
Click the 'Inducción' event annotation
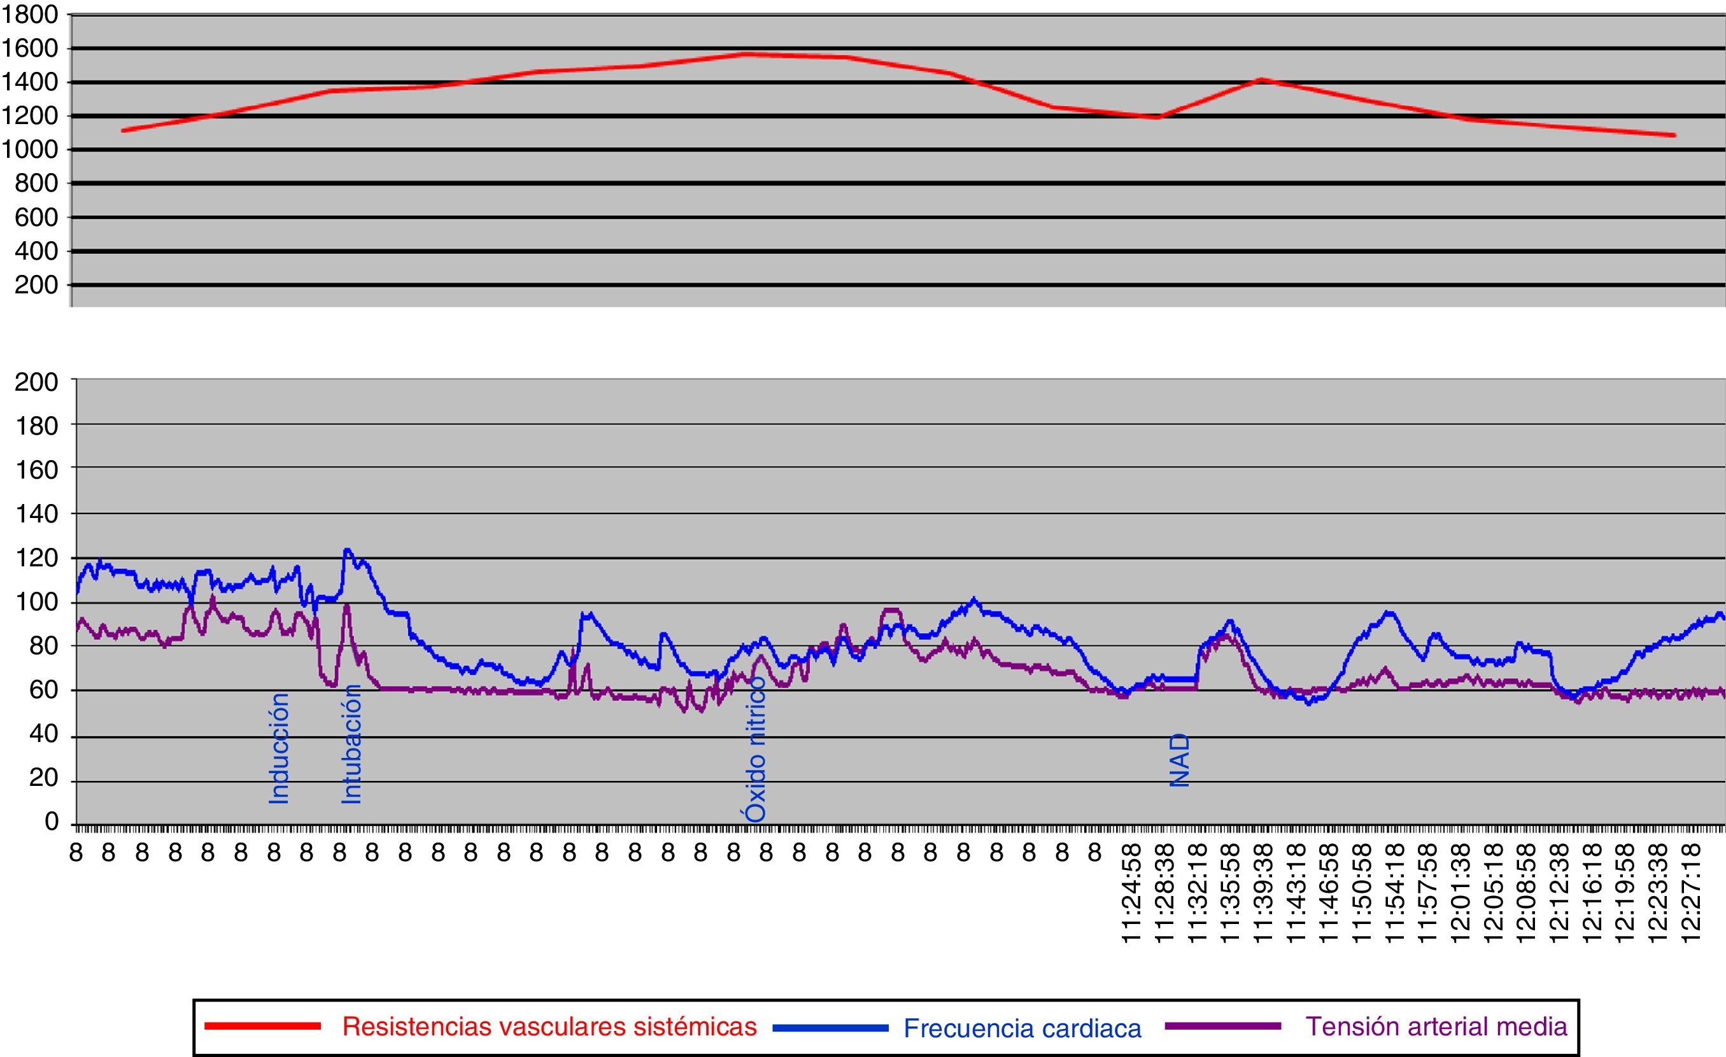pyautogui.click(x=279, y=748)
